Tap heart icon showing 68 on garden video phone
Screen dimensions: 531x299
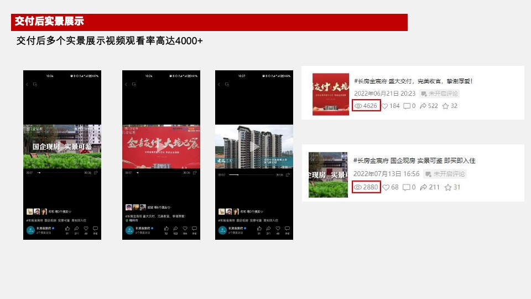pyautogui.click(x=86, y=229)
